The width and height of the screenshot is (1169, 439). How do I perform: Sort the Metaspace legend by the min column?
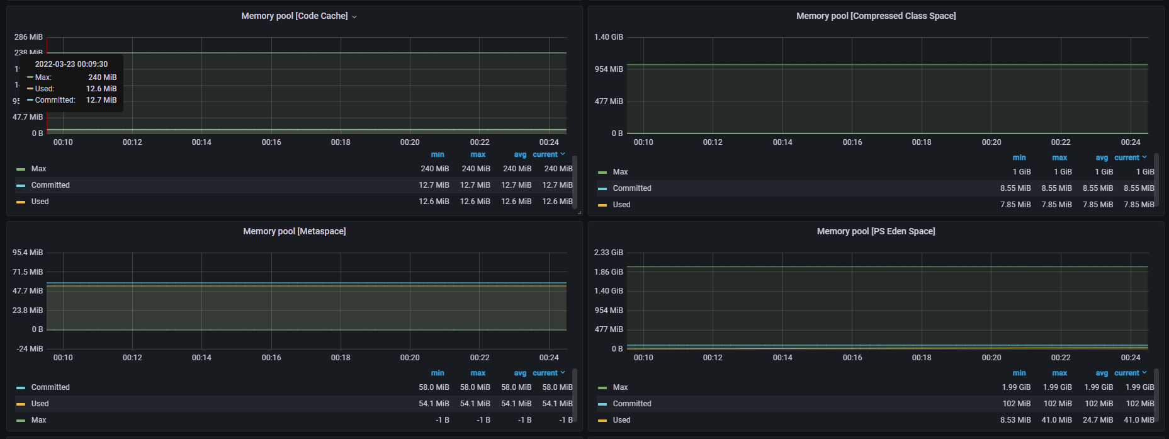pos(438,373)
